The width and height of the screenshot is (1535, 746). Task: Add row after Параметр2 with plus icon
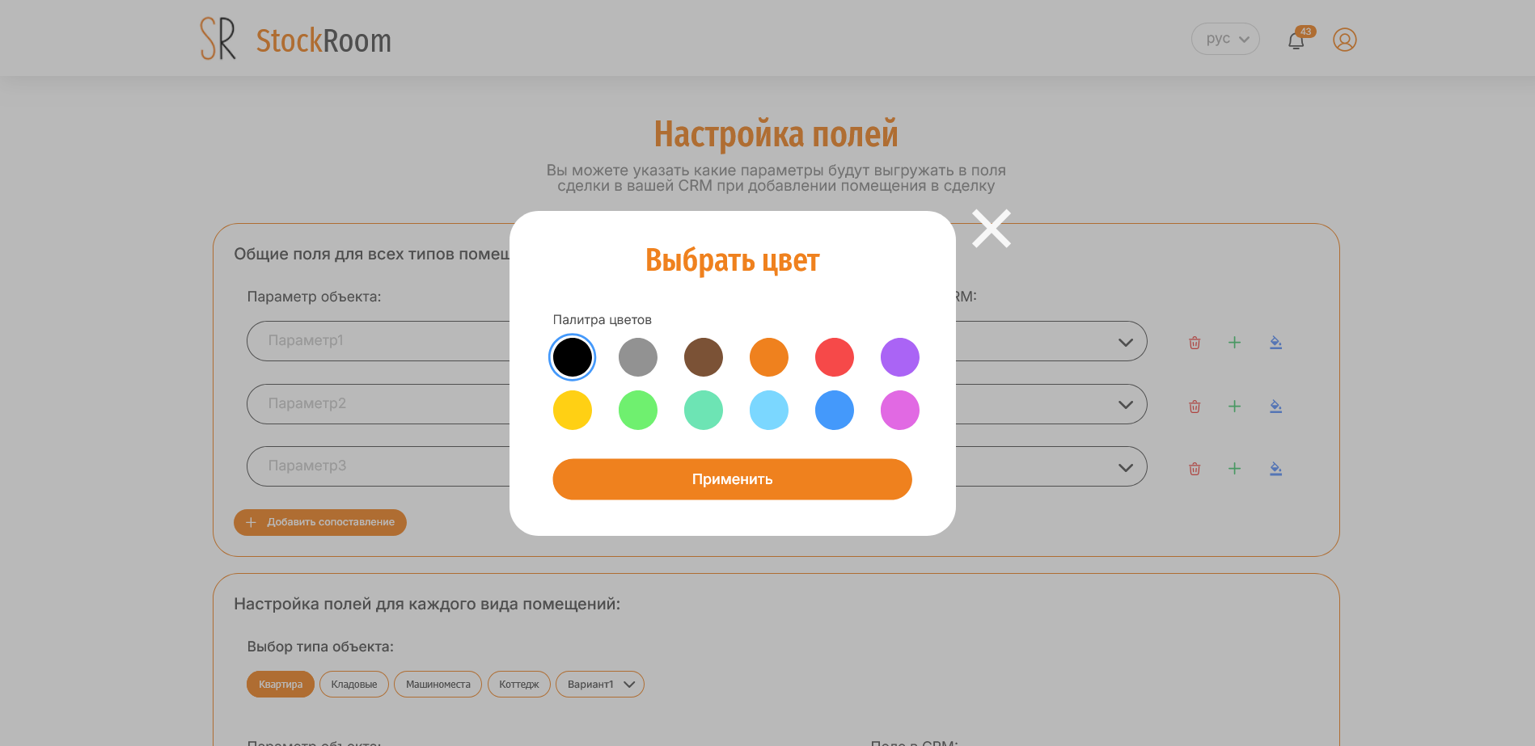pyautogui.click(x=1234, y=406)
